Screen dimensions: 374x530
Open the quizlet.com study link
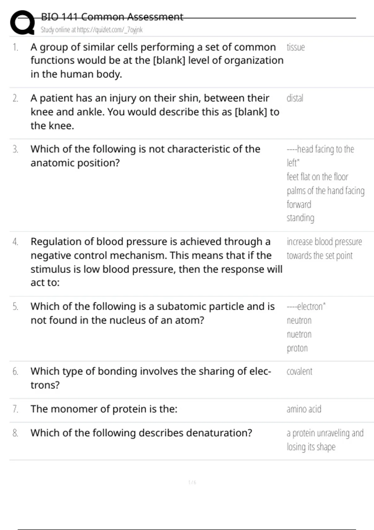coord(91,30)
